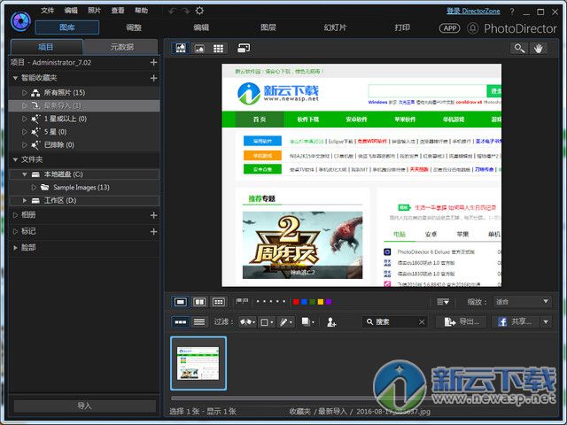
Task: Click the star rating dots
Action: click(x=271, y=301)
